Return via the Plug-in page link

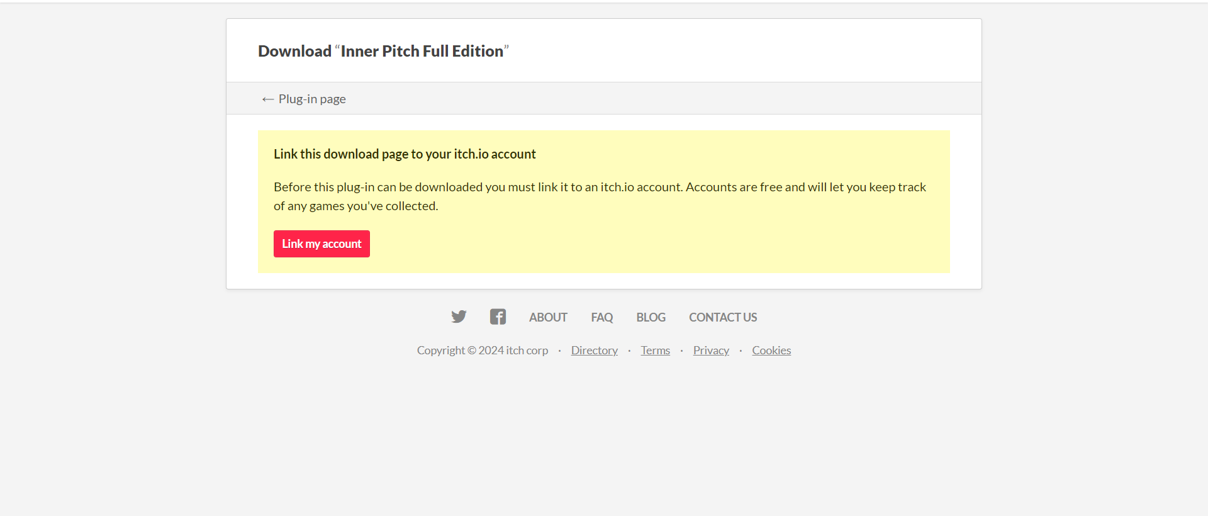(312, 99)
